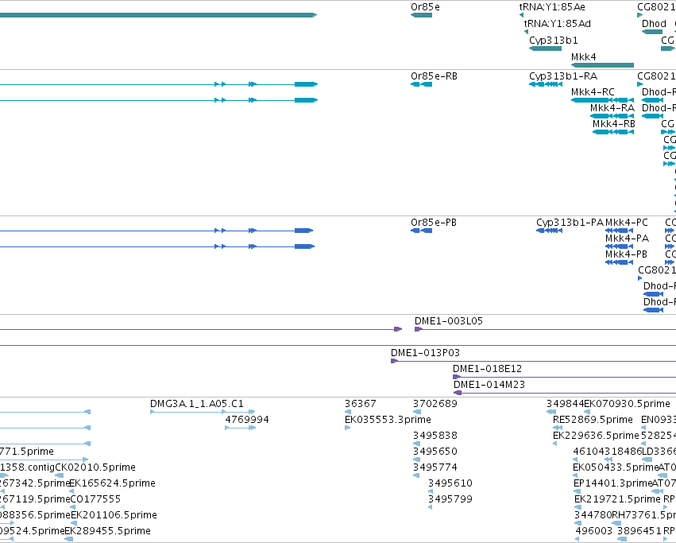Open EST 36367
Screen dimensions: 676x543
point(348,412)
